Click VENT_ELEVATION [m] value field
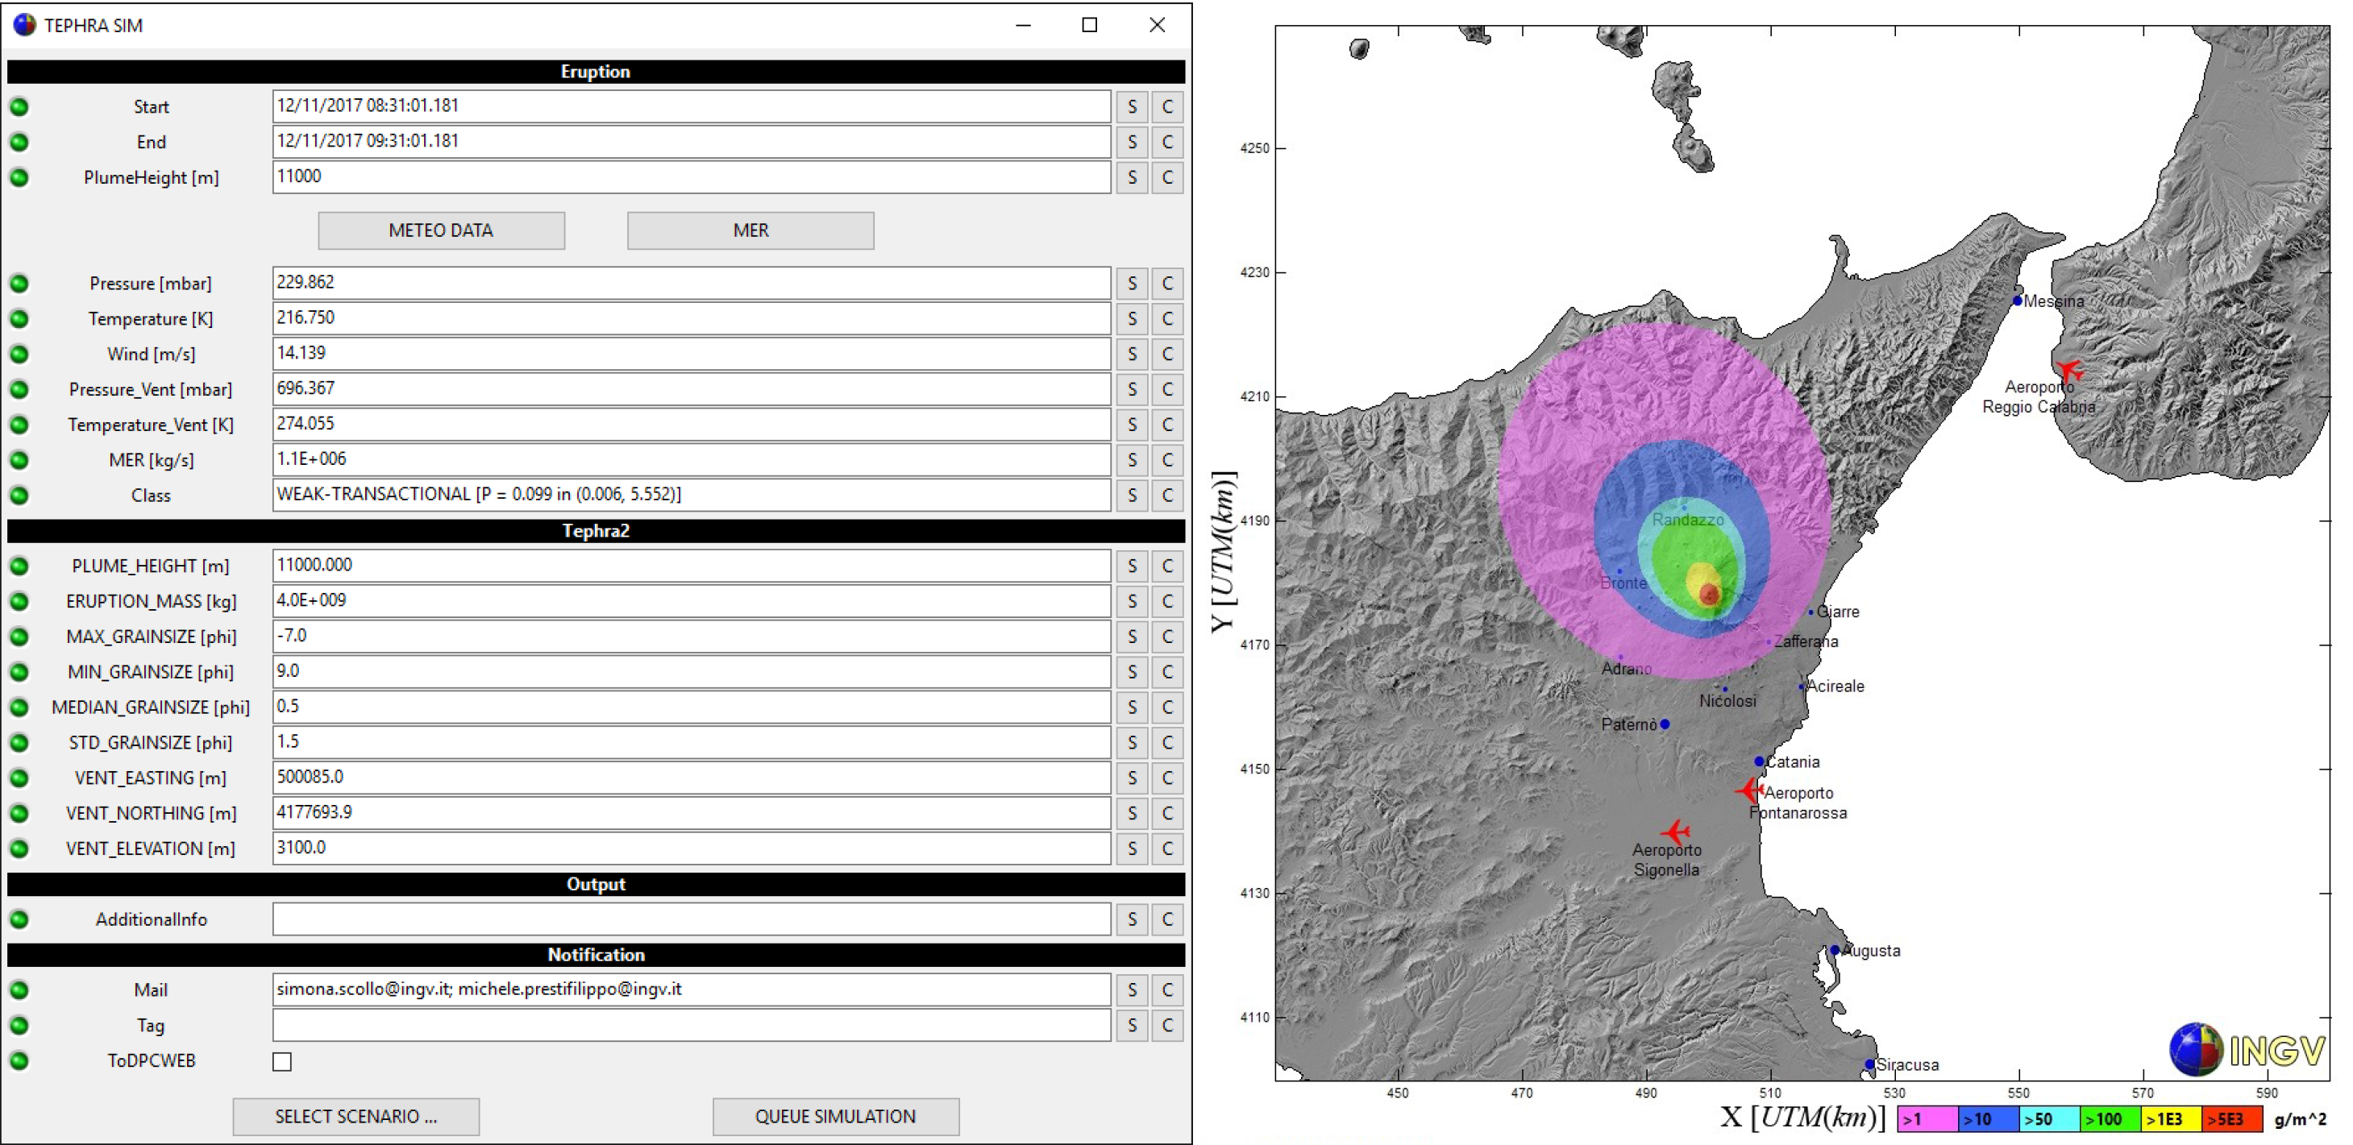2353x1145 pixels. click(691, 848)
